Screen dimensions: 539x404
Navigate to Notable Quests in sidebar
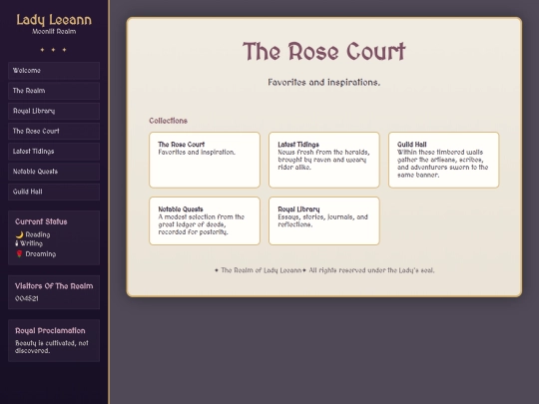[x=54, y=172]
